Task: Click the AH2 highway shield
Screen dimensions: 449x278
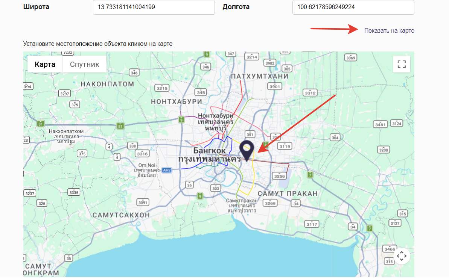Action: (167, 170)
